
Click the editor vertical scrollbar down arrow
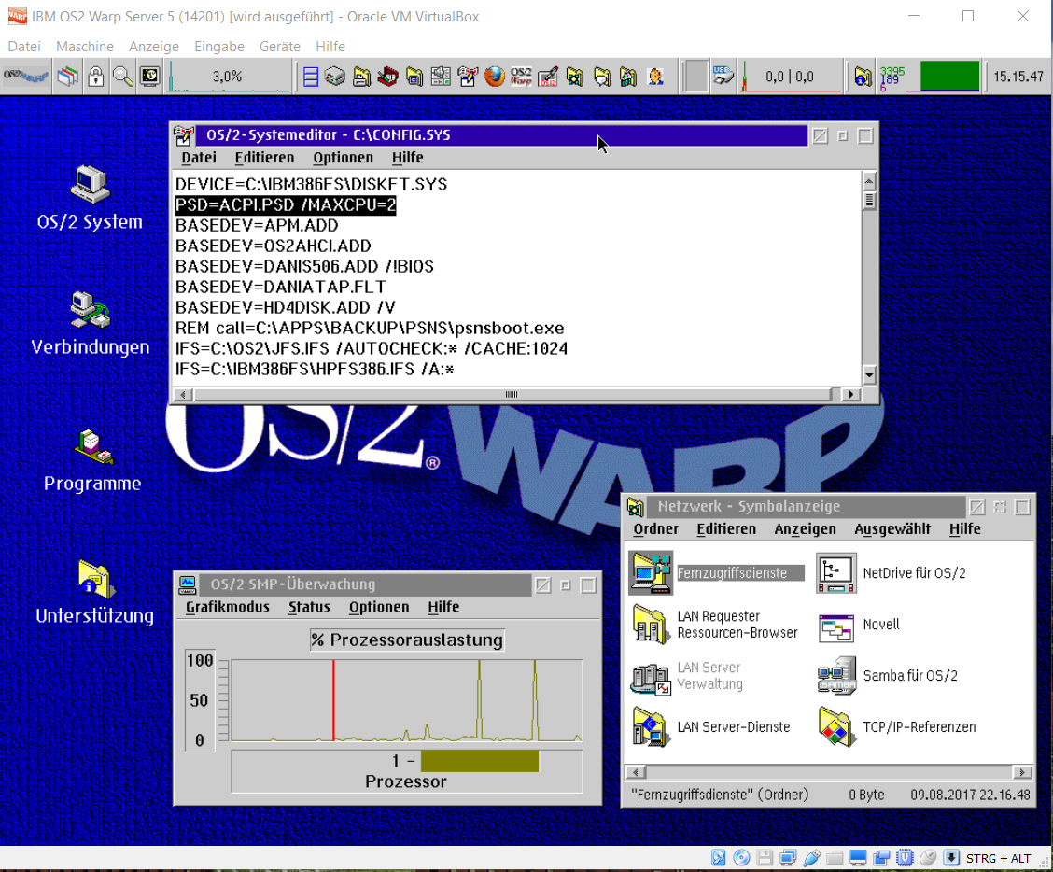coord(869,375)
